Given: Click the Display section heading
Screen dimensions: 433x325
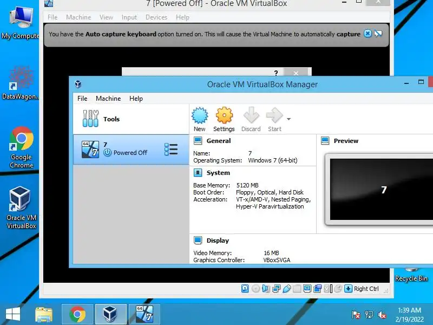Looking at the screenshot, I should (x=218, y=240).
